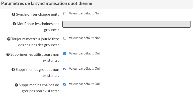Tick the Toujours mettre à jour le titre checkbox
This screenshot has width=193, height=95.
(x=65, y=38)
